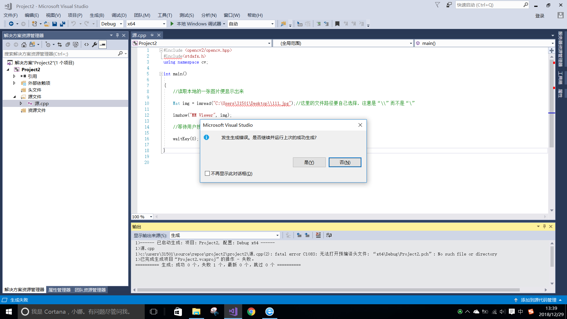This screenshot has width=567, height=319.
Task: Click the collapse all icon in Solution Explorer
Action: pyautogui.click(x=68, y=45)
